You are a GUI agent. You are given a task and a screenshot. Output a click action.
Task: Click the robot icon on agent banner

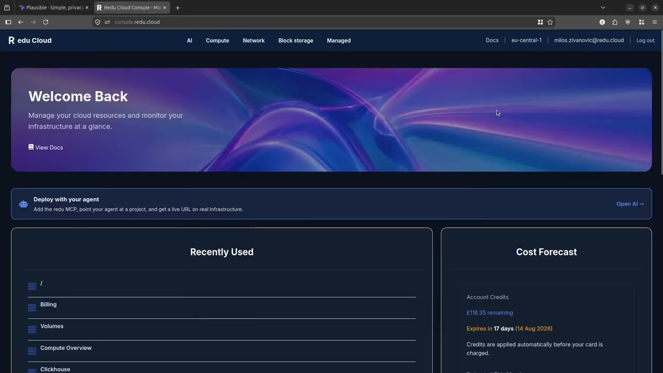click(23, 204)
